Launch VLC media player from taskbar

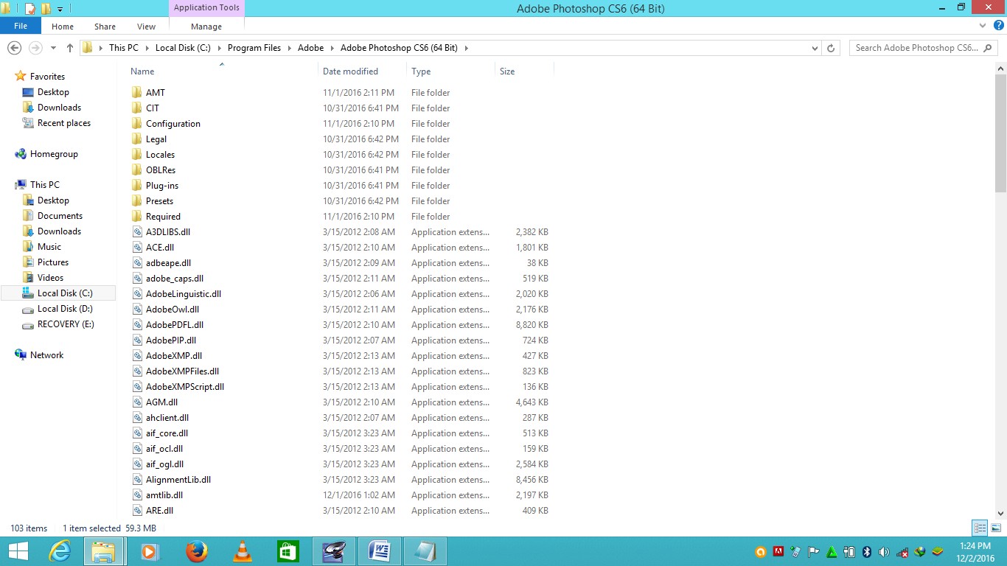[x=242, y=551]
